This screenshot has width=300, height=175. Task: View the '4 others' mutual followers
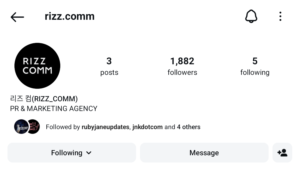[189, 127]
